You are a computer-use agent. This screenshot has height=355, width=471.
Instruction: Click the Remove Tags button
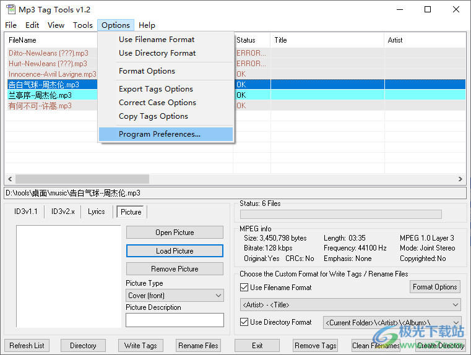(x=316, y=346)
